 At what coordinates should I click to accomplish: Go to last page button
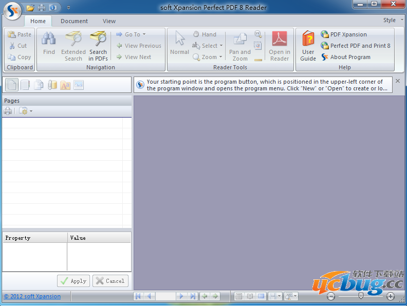pos(193,296)
